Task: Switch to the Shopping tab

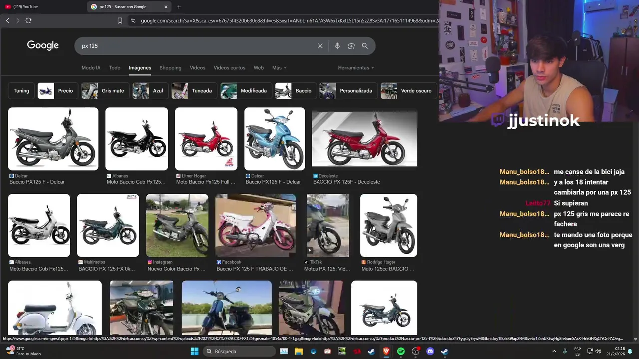Action: [x=170, y=68]
